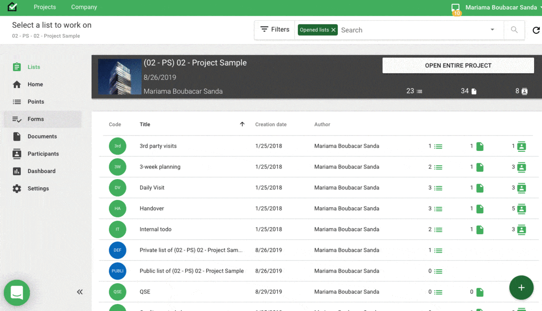This screenshot has height=311, width=542.
Task: Click the app logo in top bar
Action: pos(13,7)
